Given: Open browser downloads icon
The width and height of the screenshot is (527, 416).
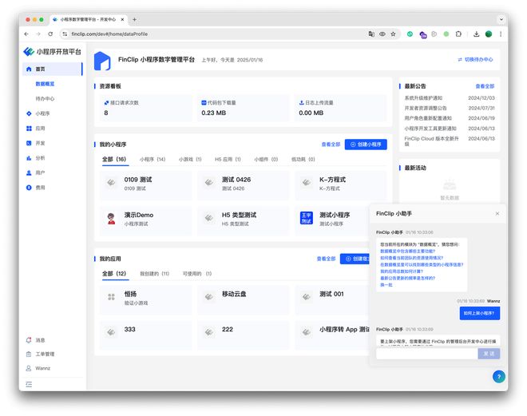Looking at the screenshot, I should tap(476, 34).
